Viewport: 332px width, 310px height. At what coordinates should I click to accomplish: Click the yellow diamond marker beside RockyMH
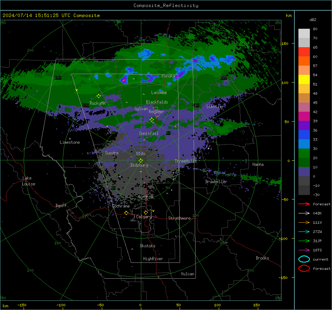pyautogui.click(x=98, y=96)
